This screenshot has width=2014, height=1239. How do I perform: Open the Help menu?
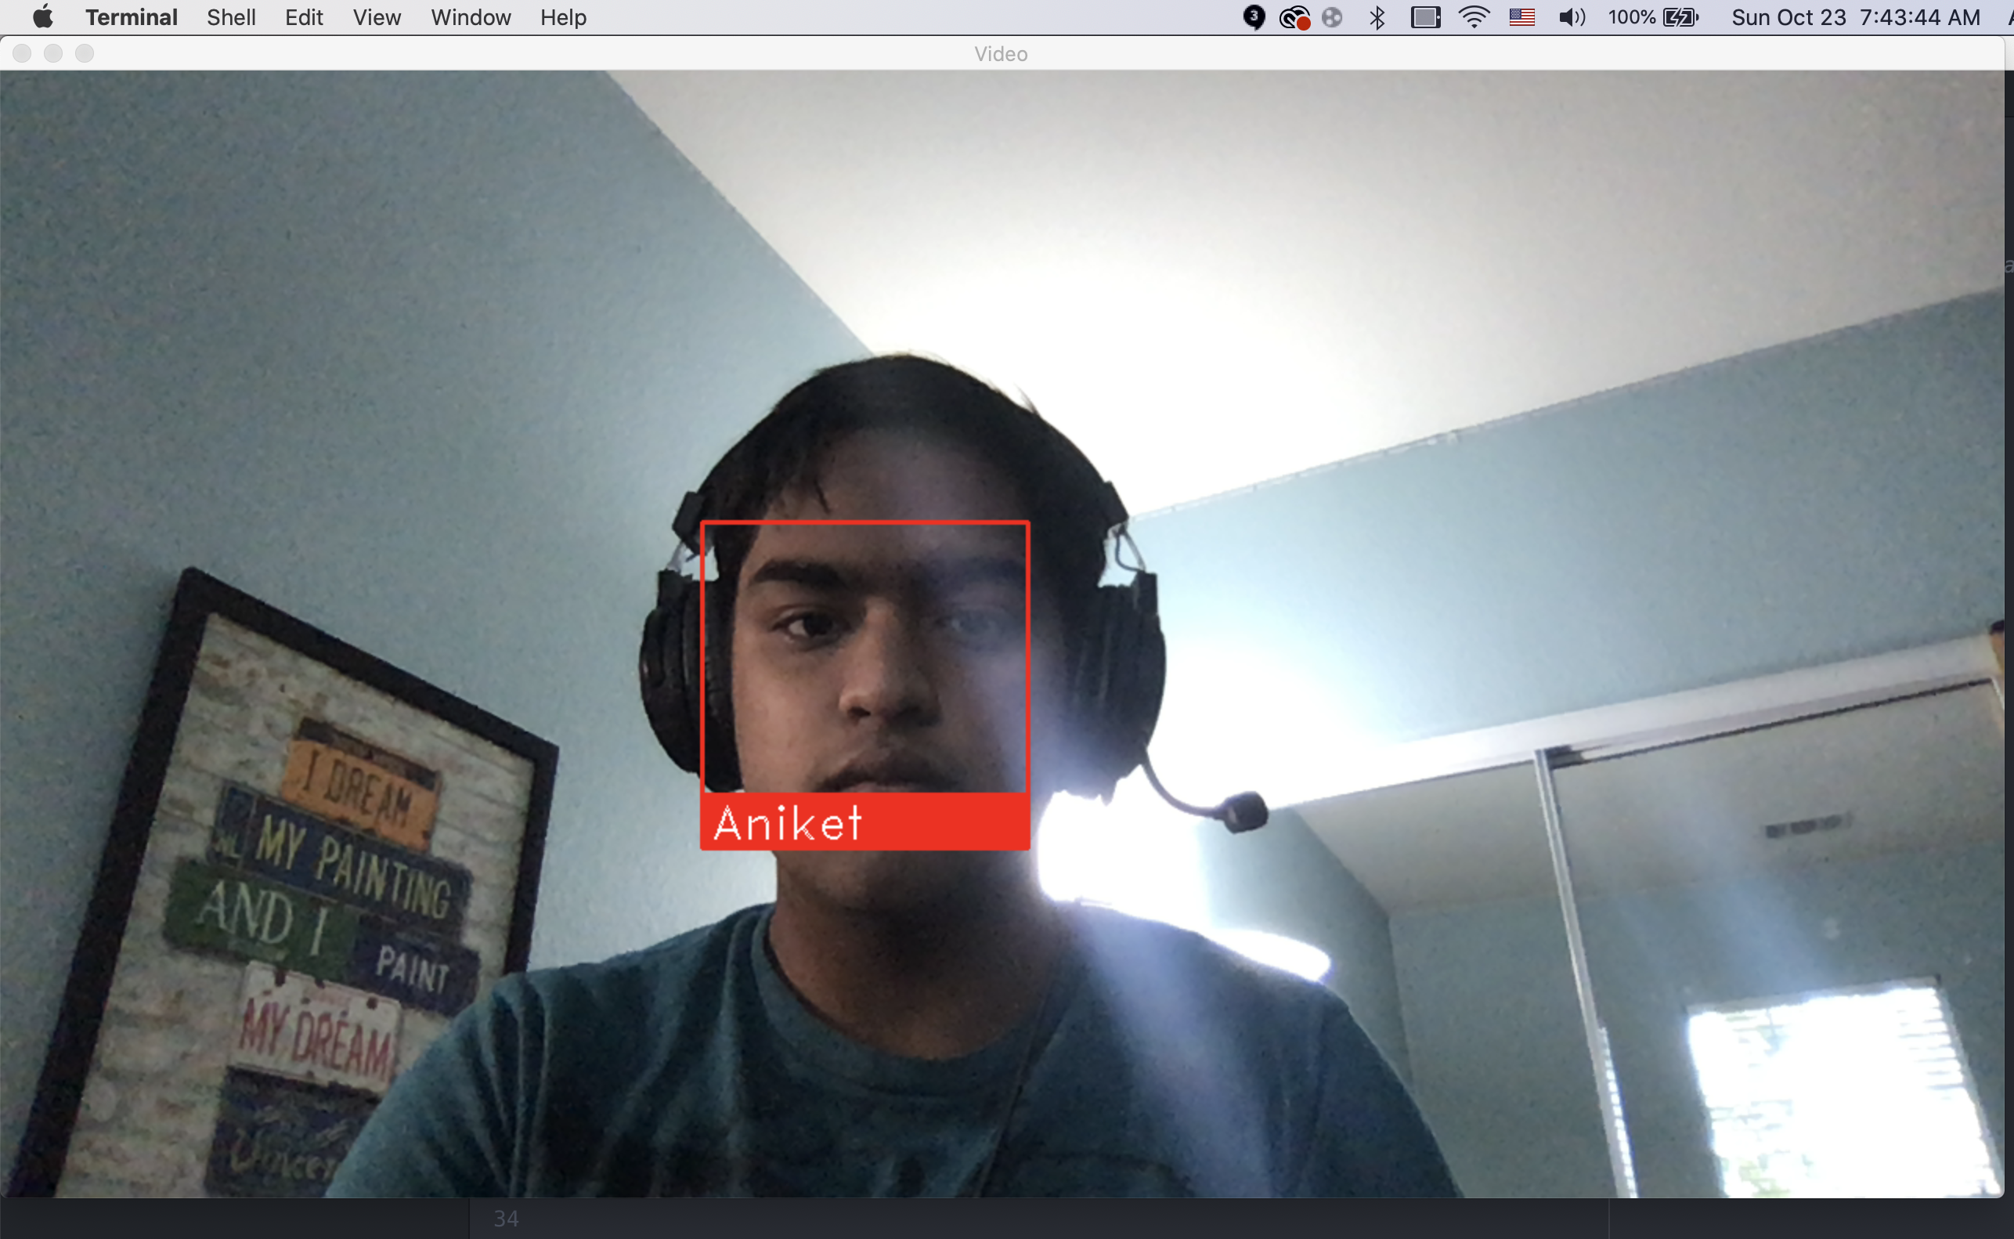(563, 17)
